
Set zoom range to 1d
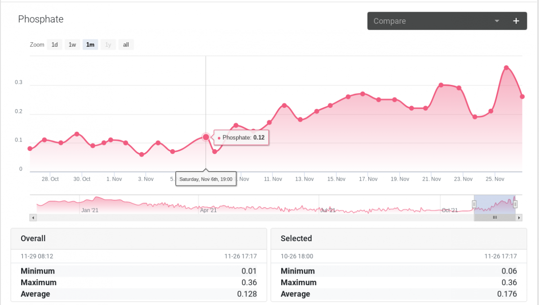(54, 44)
